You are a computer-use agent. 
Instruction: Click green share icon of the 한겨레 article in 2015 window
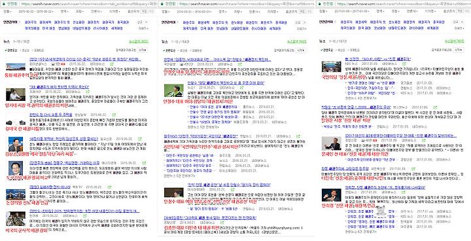(x=84, y=215)
